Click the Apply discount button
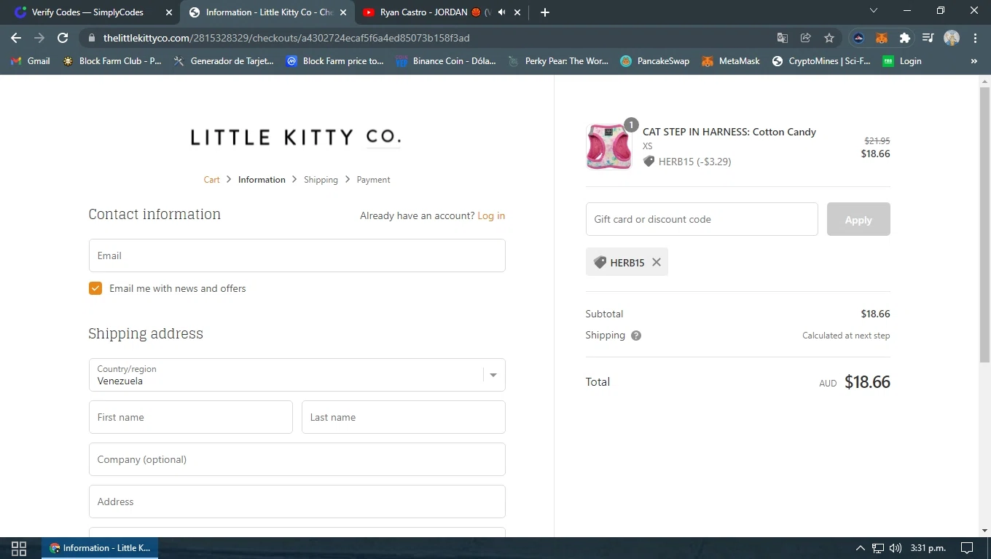 (858, 219)
